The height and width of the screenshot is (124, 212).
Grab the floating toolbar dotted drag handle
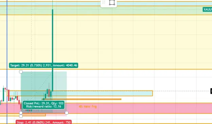[x=104, y=2]
